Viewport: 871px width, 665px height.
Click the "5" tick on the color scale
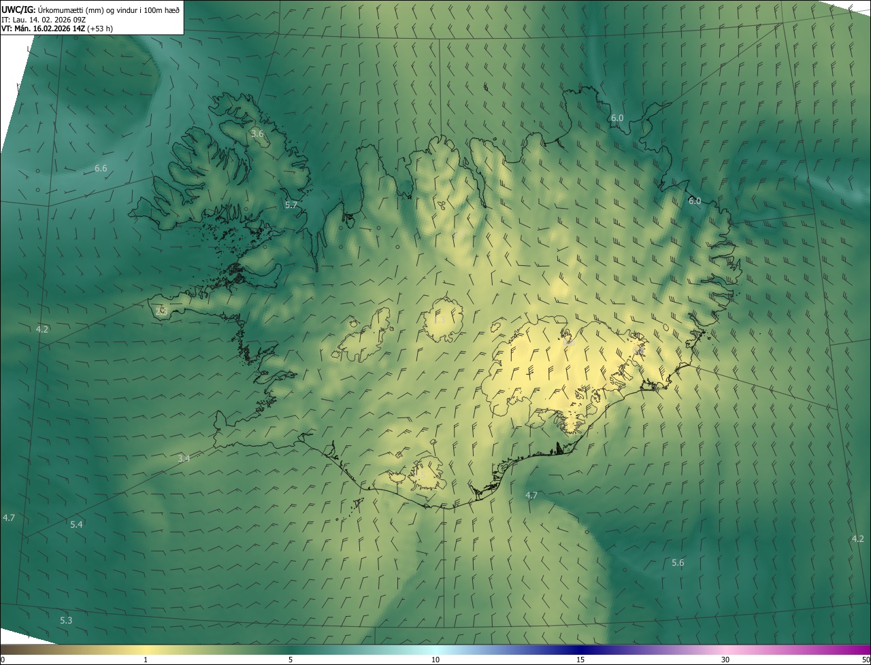coord(291,660)
